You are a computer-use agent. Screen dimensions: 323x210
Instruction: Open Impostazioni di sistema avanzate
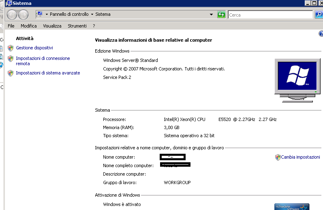[x=48, y=73]
